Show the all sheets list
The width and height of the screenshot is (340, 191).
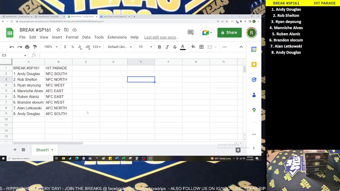point(23,150)
